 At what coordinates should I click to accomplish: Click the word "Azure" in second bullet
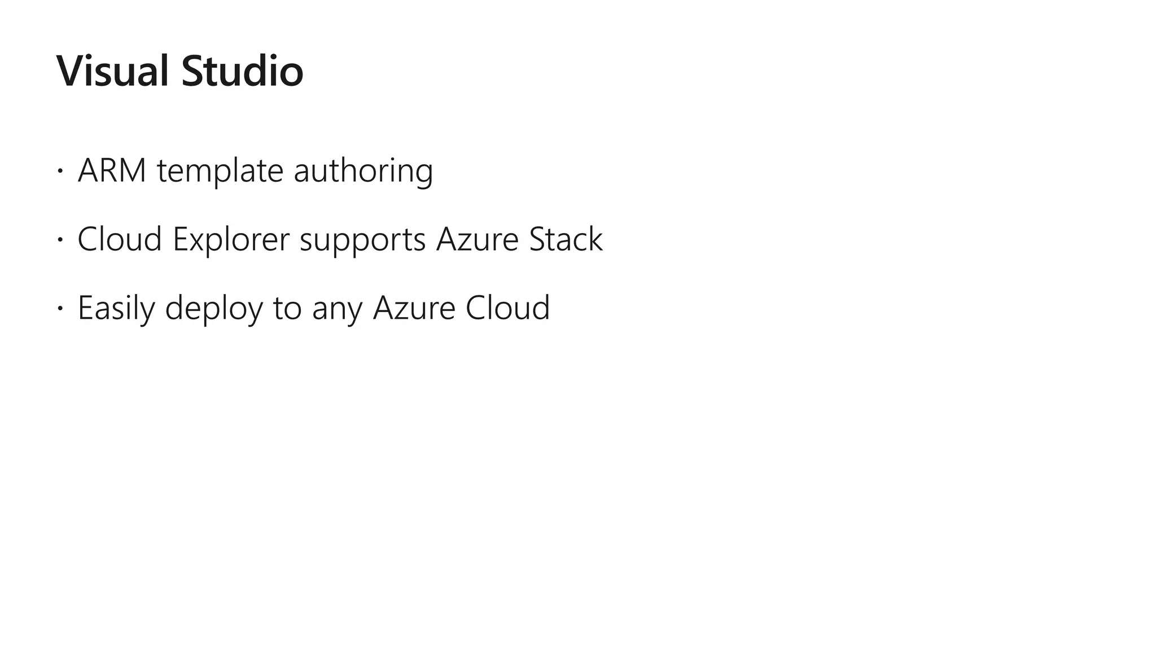477,239
